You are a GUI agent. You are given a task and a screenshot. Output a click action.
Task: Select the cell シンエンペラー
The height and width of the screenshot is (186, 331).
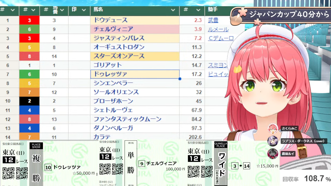tap(135, 83)
